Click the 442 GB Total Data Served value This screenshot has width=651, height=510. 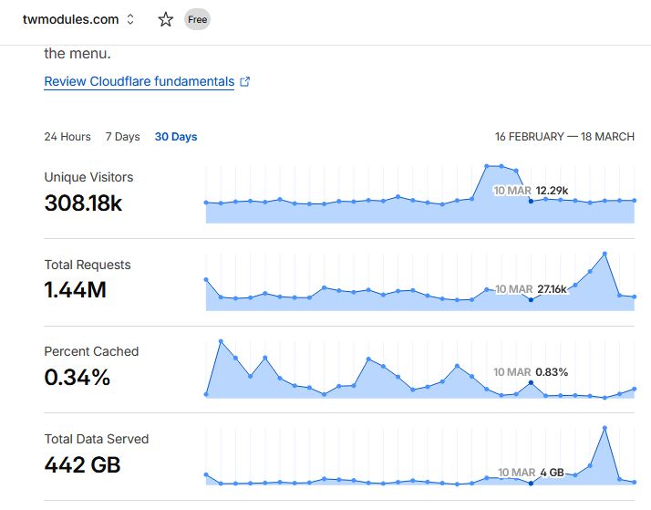point(82,465)
